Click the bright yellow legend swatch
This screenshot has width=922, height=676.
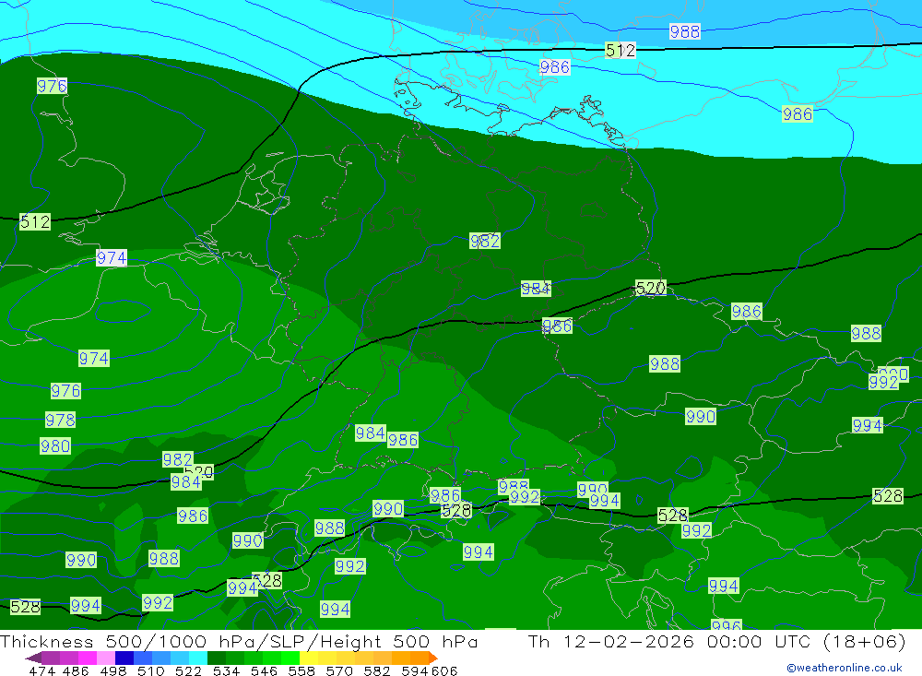point(309,658)
